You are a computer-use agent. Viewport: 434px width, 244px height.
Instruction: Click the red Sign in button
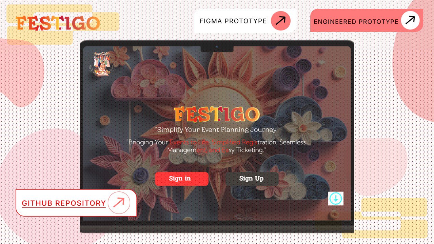tap(182, 179)
